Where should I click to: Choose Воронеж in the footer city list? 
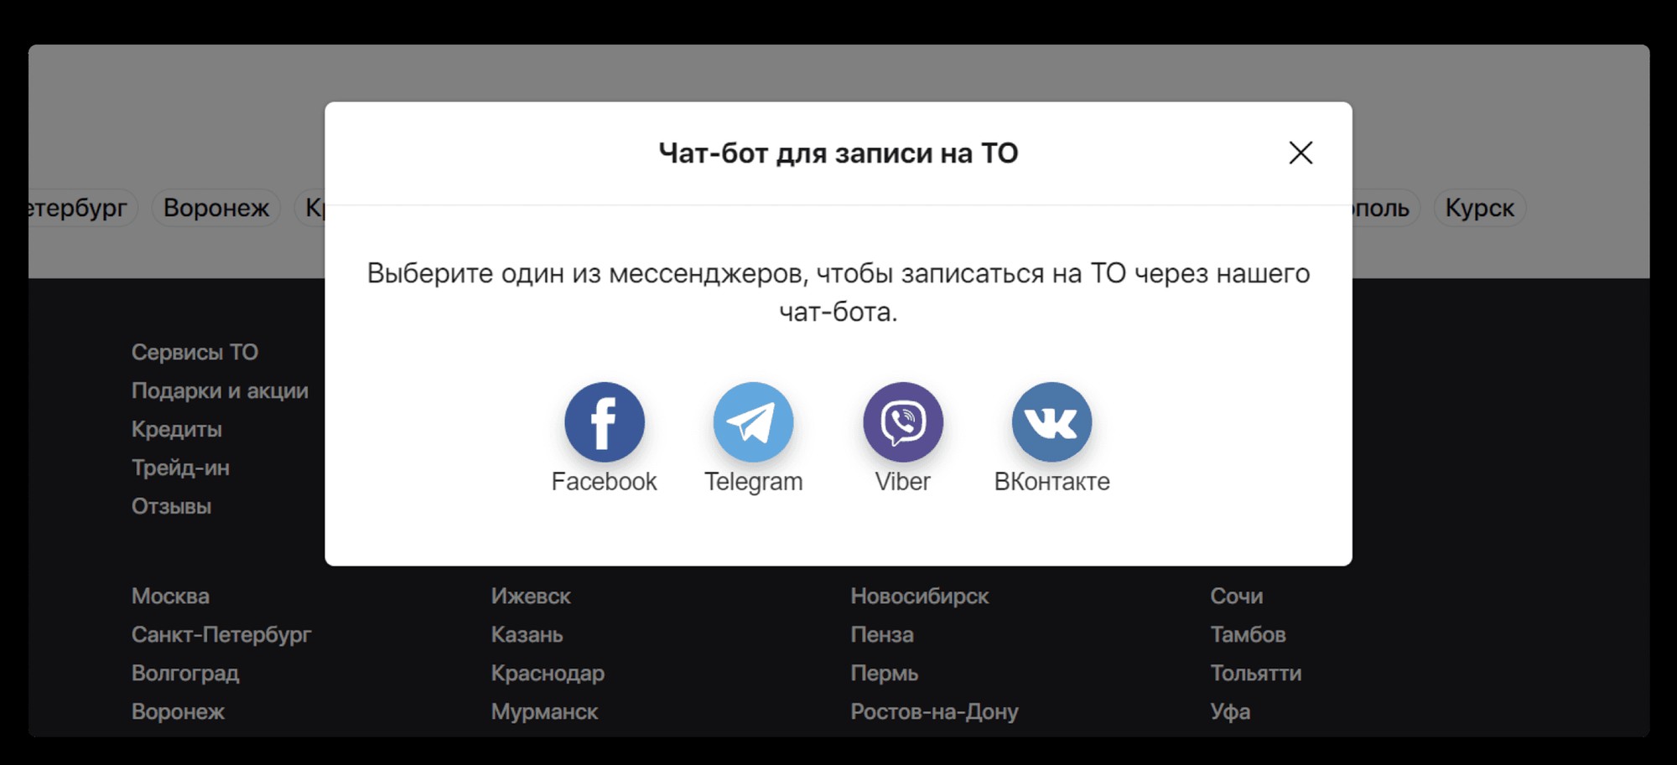pyautogui.click(x=178, y=711)
